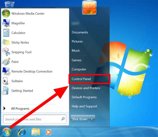Expand the All Programs list

tap(16, 108)
